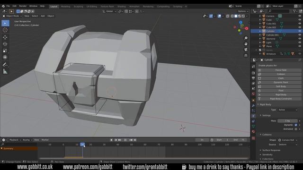Click the viewport zoom magnifier icon
Image resolution: width=303 pixels, height=170 pixels.
tap(246, 38)
